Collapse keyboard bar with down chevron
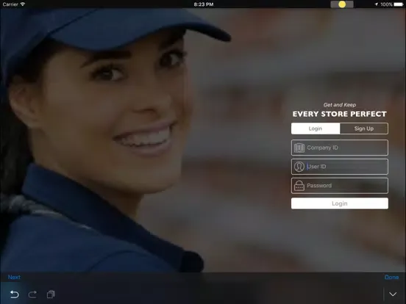Viewport: 406px width, 304px height. [393, 294]
